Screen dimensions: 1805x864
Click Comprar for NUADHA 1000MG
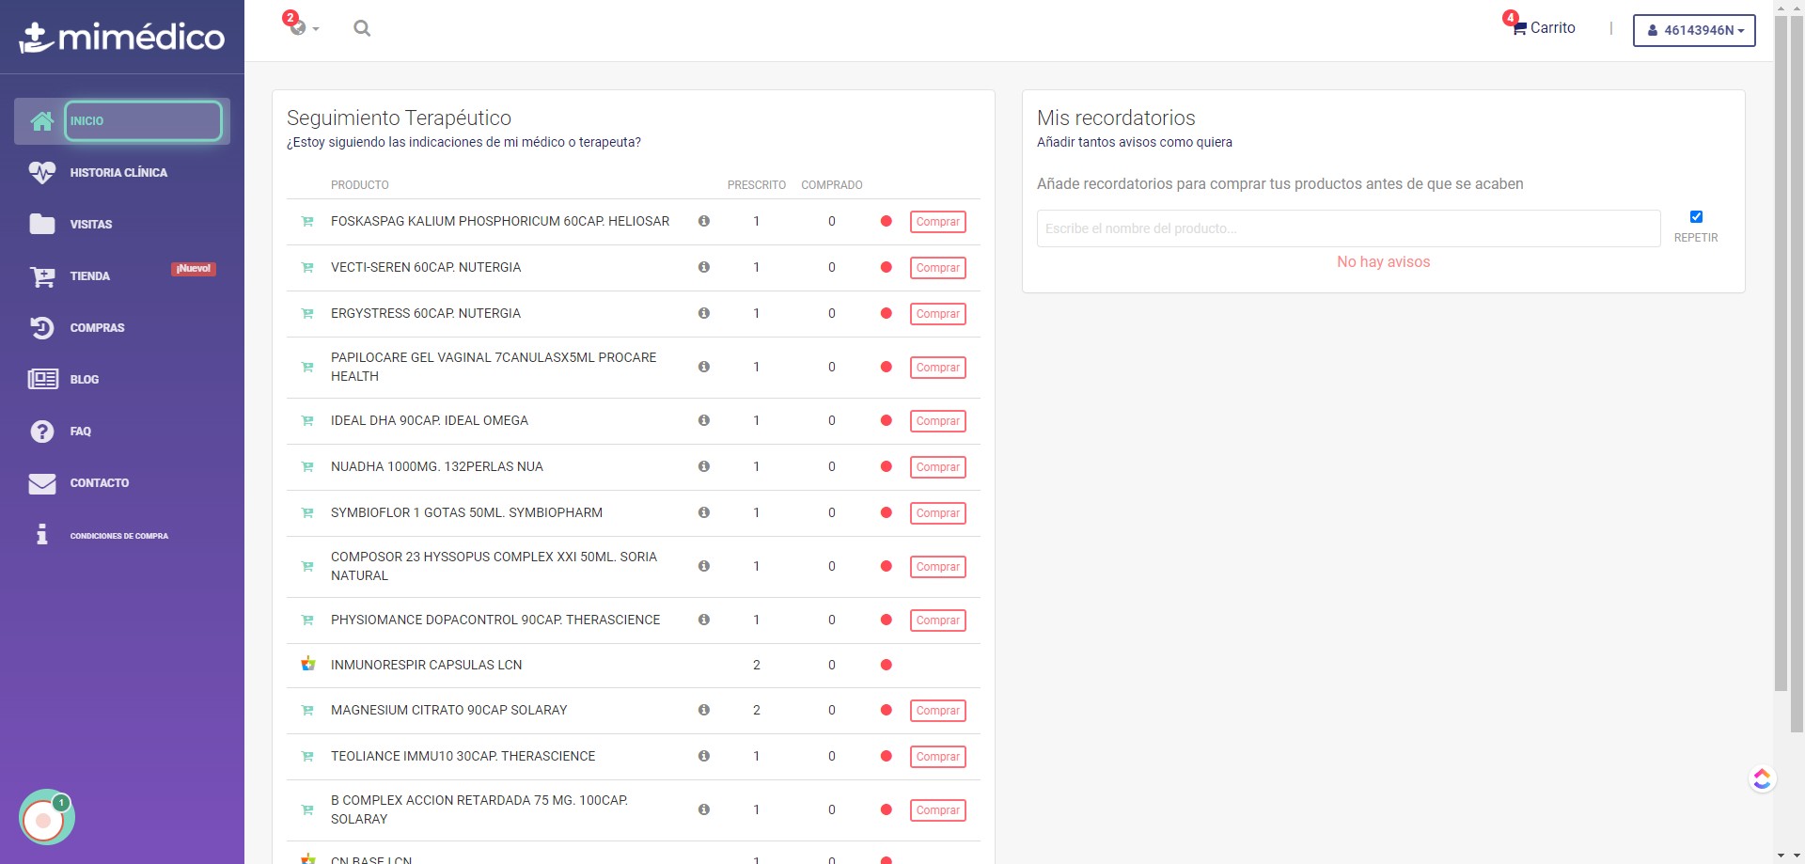pos(937,467)
